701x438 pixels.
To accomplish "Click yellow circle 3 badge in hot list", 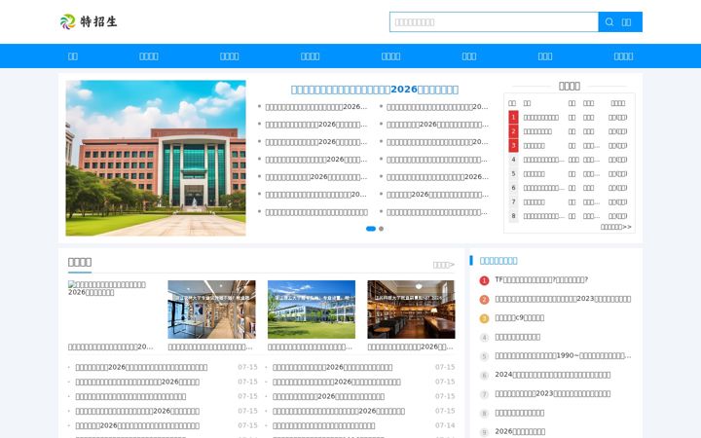I will point(484,318).
